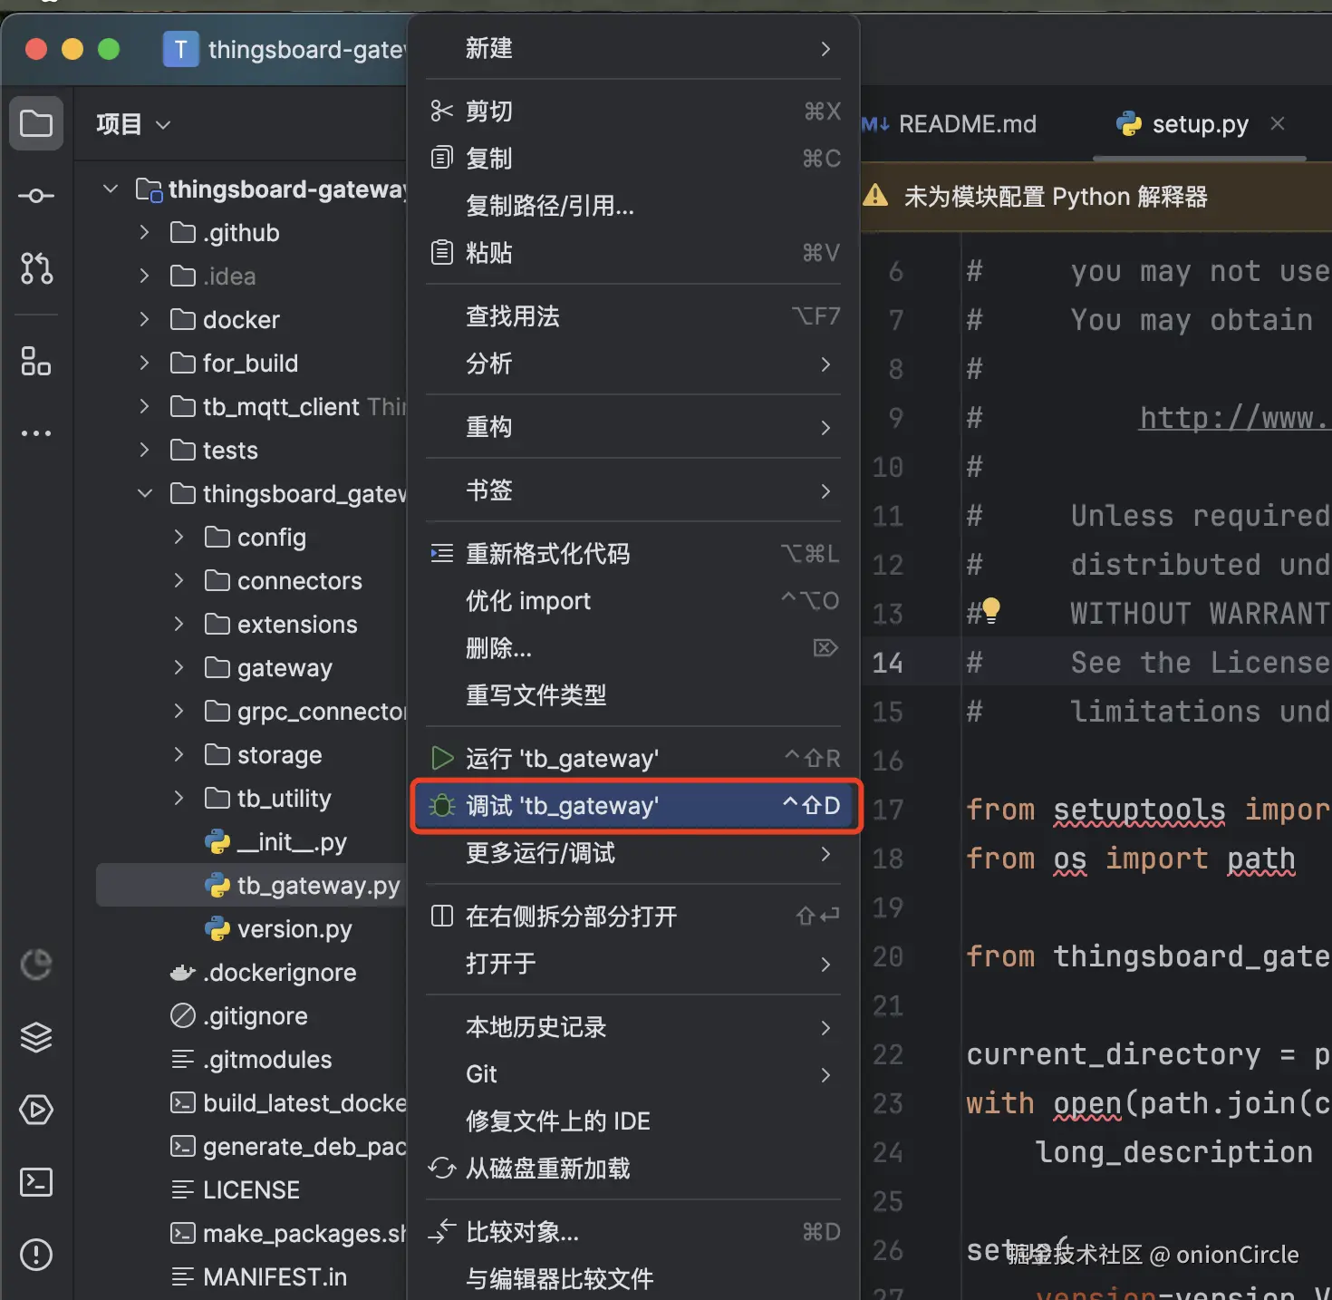Image resolution: width=1332 pixels, height=1300 pixels.
Task: Collapse the thingsboard_gateway package folder
Action: point(144,493)
